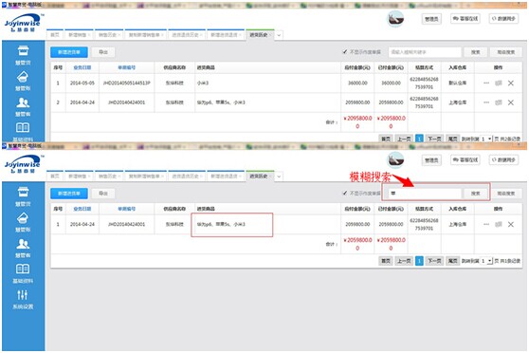Click 搜索 button in upper window

475,52
